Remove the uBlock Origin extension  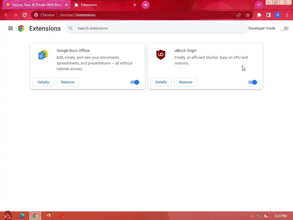click(185, 82)
